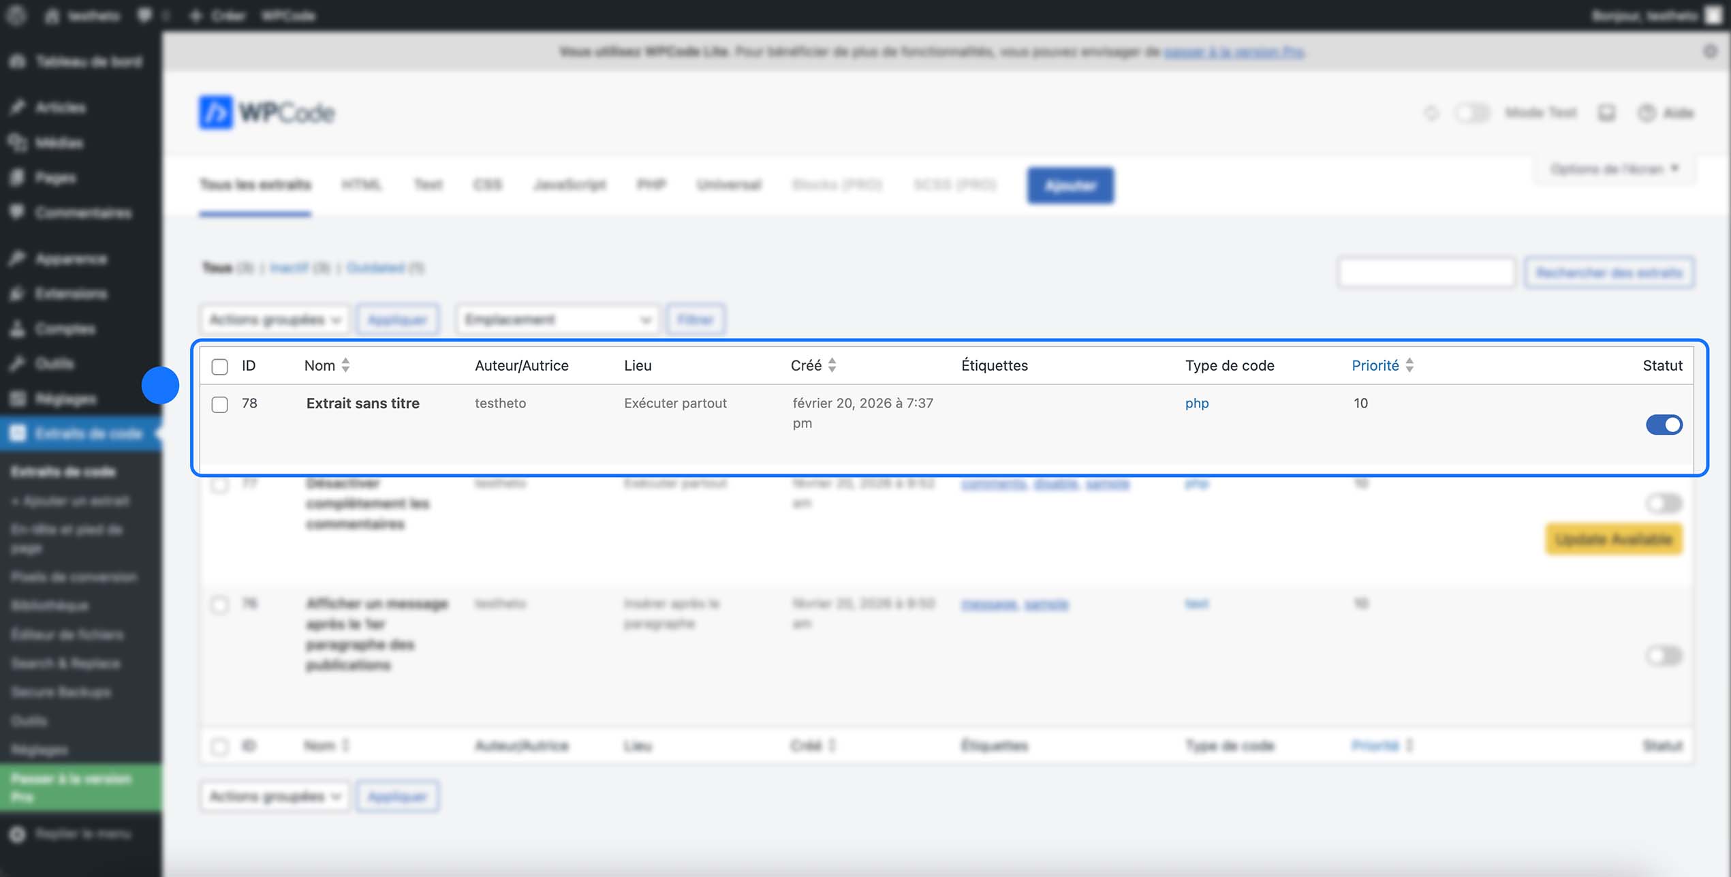Screen dimensions: 1731x877
Task: Switch to the PHP tab
Action: pos(651,185)
